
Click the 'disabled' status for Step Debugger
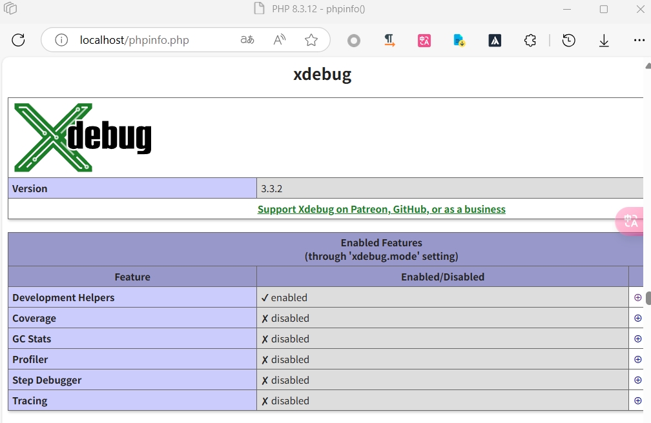point(285,380)
